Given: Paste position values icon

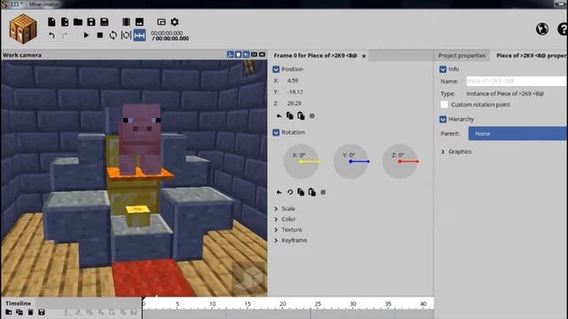Looking at the screenshot, I should [301, 116].
